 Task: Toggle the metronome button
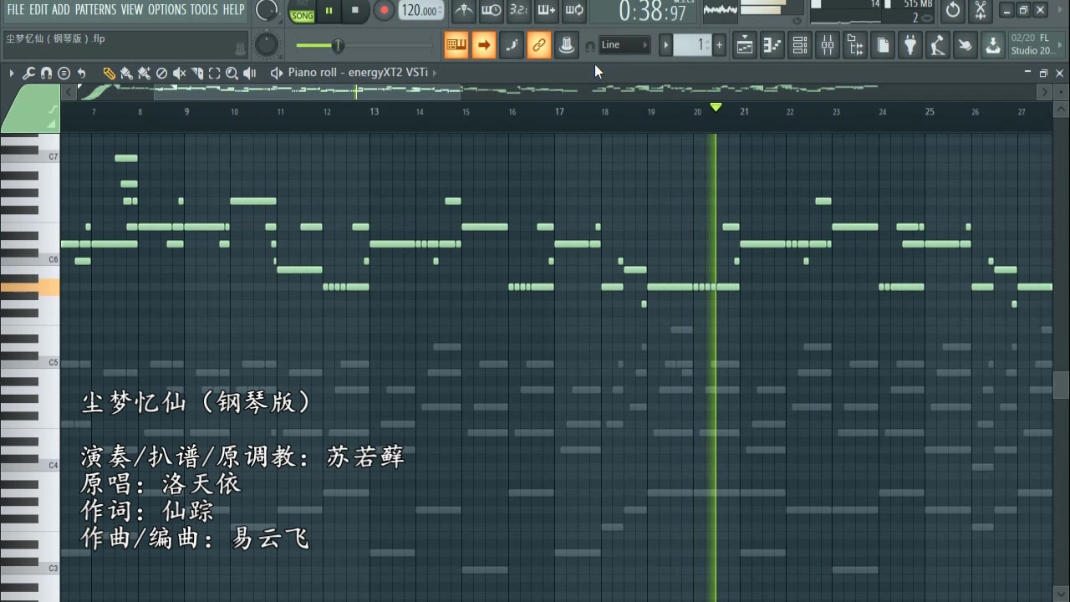[x=464, y=11]
